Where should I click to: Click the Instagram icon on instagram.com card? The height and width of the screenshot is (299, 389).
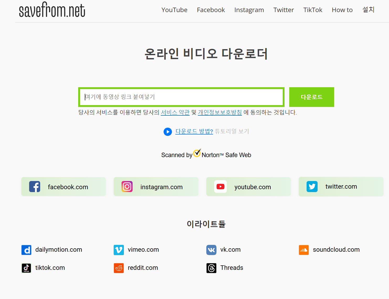[127, 187]
